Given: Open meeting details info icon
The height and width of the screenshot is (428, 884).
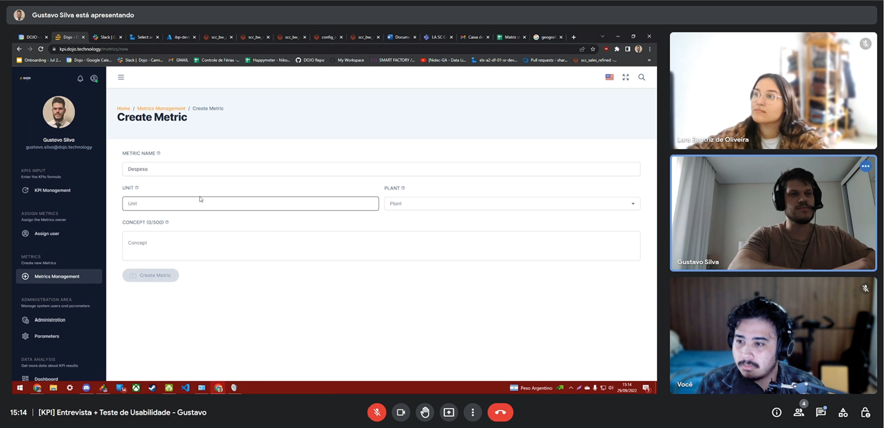Looking at the screenshot, I should click(x=776, y=412).
